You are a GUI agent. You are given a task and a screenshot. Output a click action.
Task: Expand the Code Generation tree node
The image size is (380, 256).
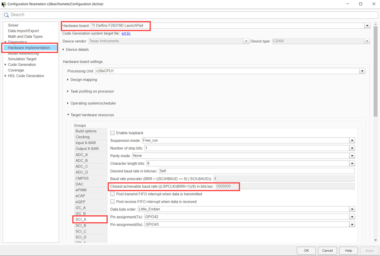[5, 64]
